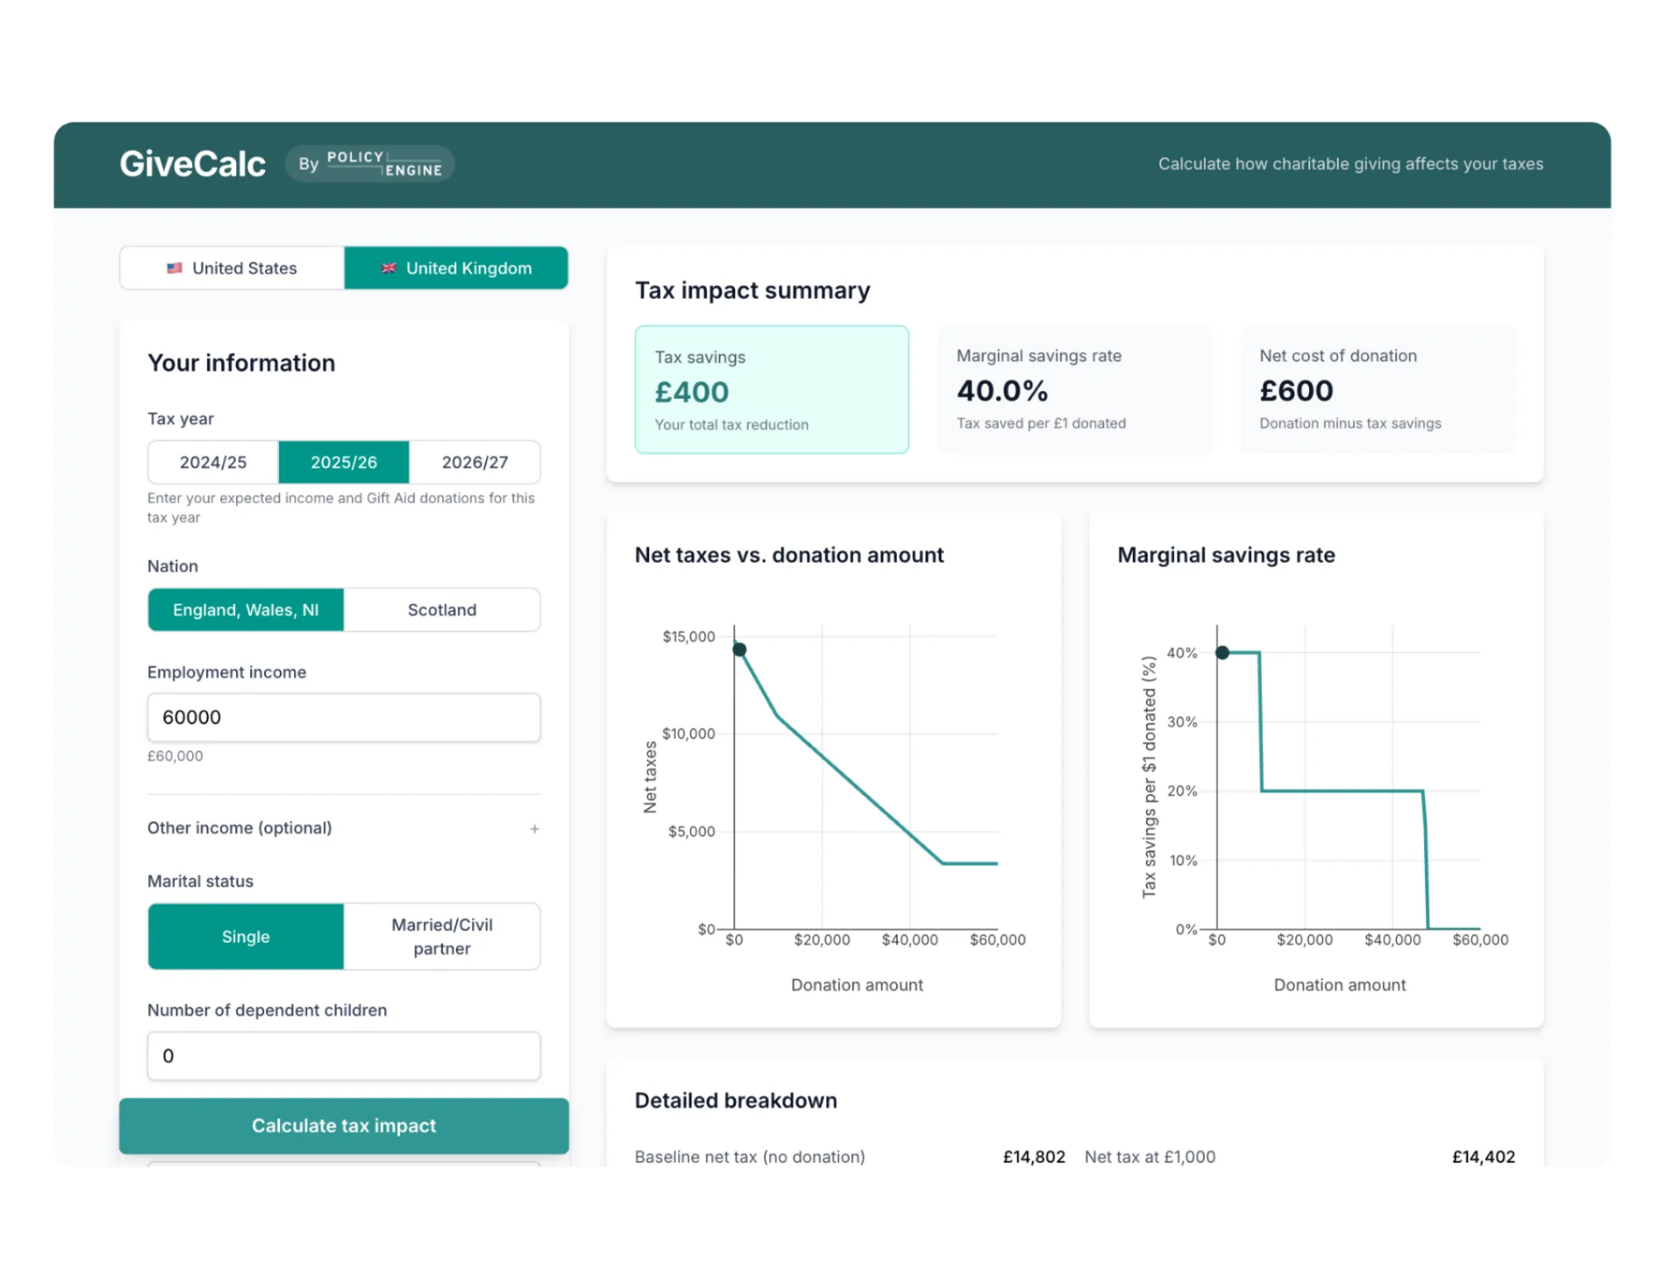Click the Number of dependent children field
The width and height of the screenshot is (1656, 1279).
tap(344, 1055)
